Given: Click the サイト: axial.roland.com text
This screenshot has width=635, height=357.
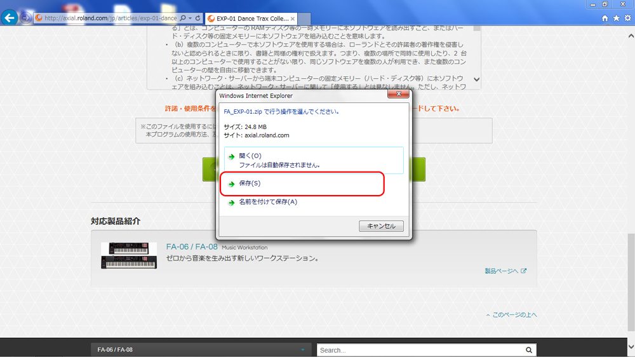Looking at the screenshot, I should [257, 135].
